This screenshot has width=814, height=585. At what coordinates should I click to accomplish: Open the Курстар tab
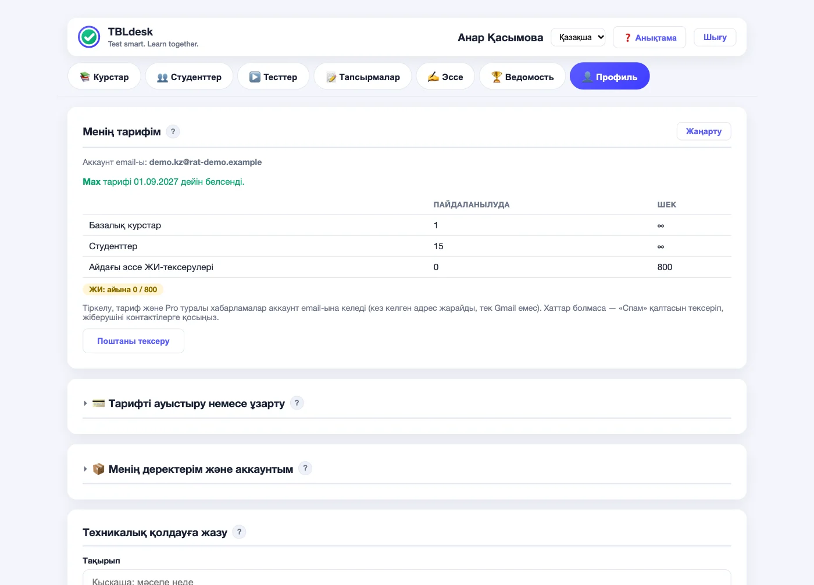tap(104, 77)
